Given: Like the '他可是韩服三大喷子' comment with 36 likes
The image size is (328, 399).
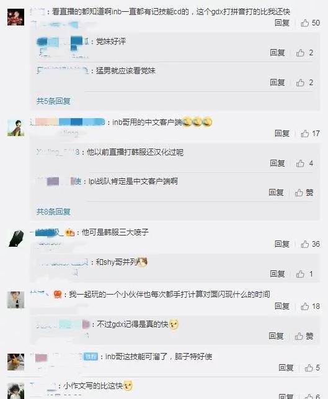Looking at the screenshot, I should click(x=310, y=244).
